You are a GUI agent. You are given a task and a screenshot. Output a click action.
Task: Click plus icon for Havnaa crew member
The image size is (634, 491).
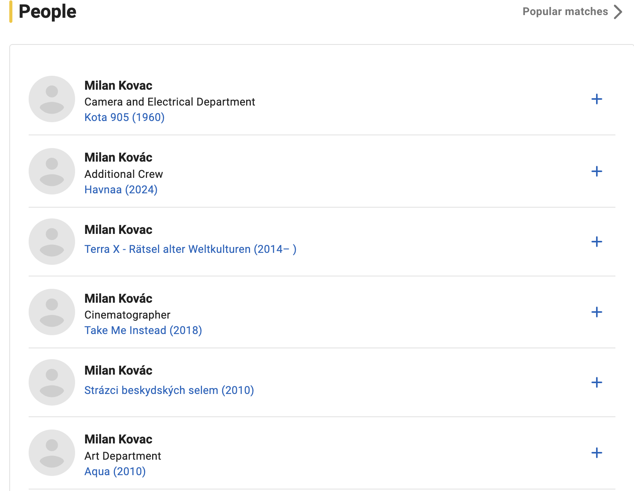[596, 171]
